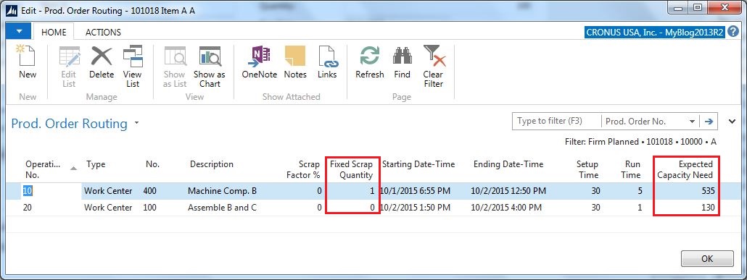This screenshot has height=280, width=747.
Task: Click ending time 10/2/2015 12:50 PM
Action: [508, 191]
